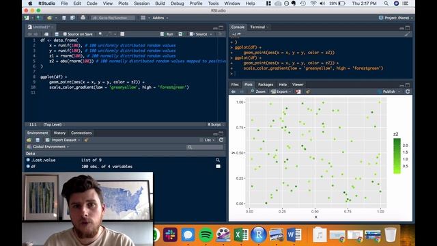This screenshot has height=246, width=437.
Task: Open the Export dropdown in the Plots pane
Action: 281,92
